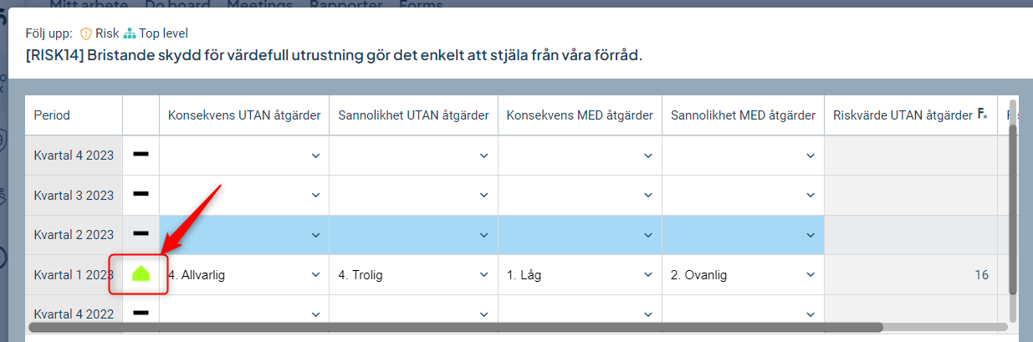Select the Kvartal 1 2023 period link
1033x342 pixels.
pos(74,274)
